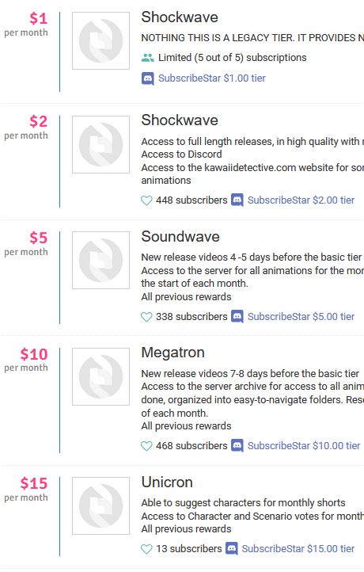The height and width of the screenshot is (572, 364).
Task: Click the heart icon next to 338 subscribers
Action: coord(146,317)
